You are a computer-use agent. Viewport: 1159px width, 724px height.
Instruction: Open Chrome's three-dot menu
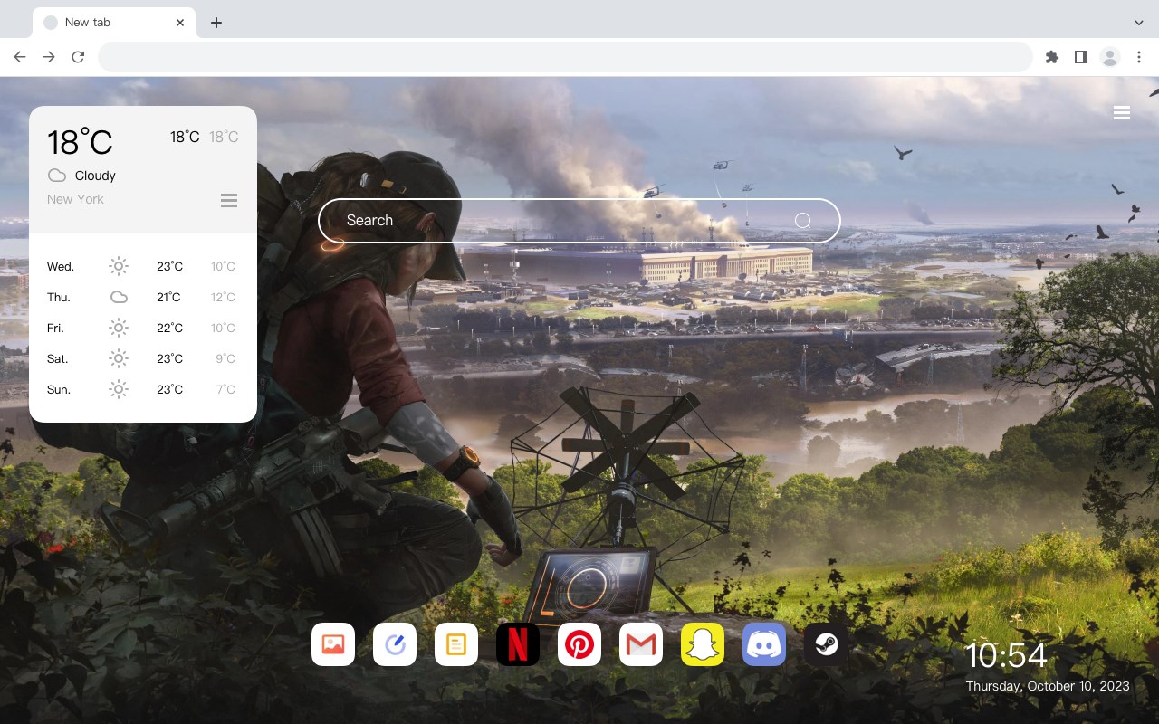coord(1139,57)
